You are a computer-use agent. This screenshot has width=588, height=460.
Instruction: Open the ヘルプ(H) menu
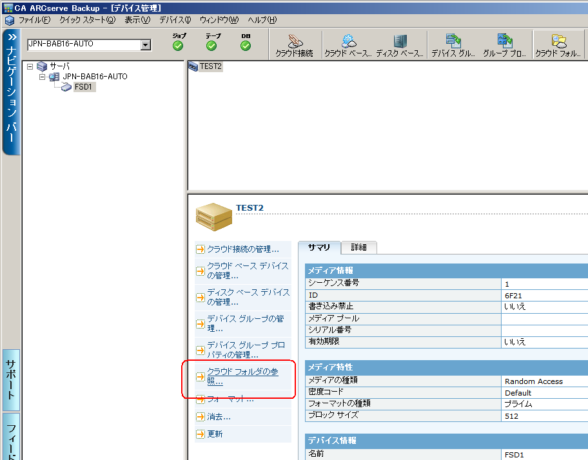(x=262, y=20)
